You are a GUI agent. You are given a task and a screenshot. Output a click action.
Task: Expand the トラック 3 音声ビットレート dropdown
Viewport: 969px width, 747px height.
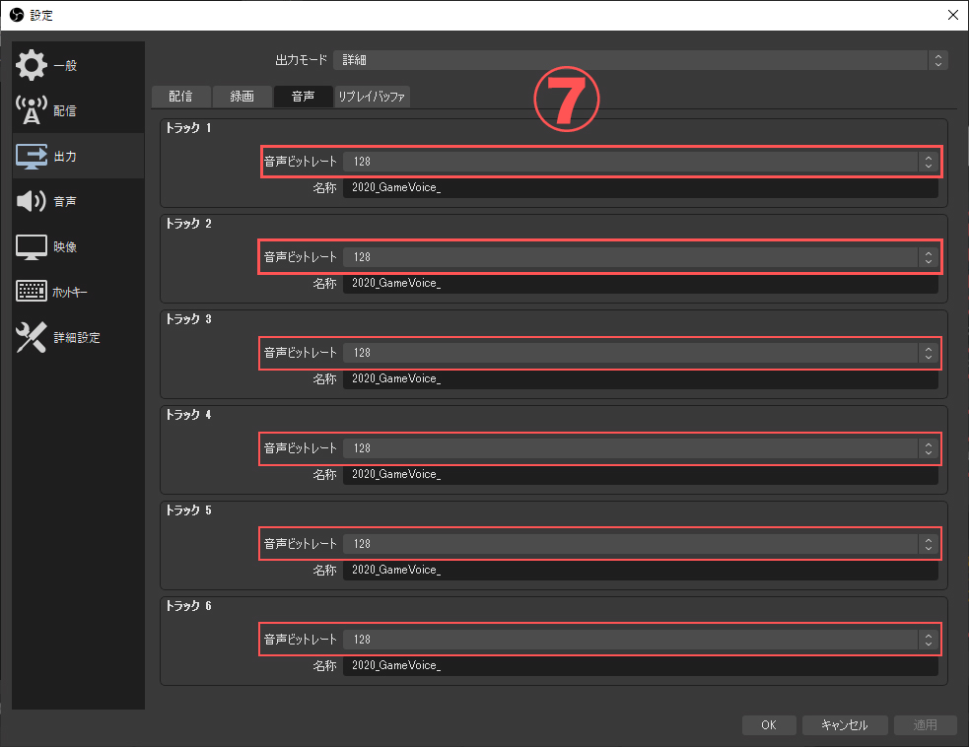coord(640,353)
